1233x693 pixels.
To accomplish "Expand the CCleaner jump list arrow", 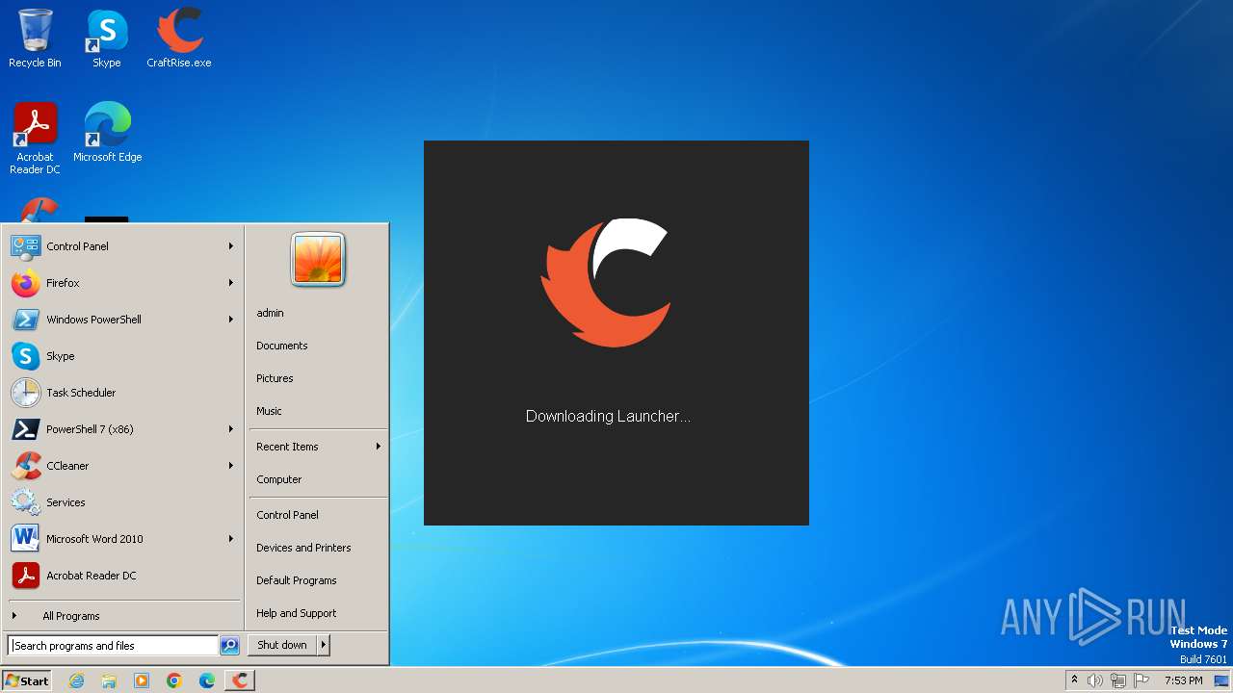I will pos(231,466).
